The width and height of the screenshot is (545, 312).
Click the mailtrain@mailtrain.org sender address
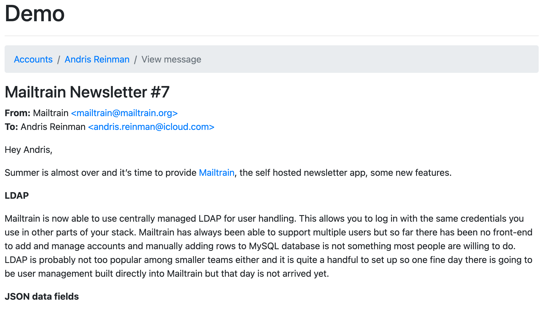(124, 113)
